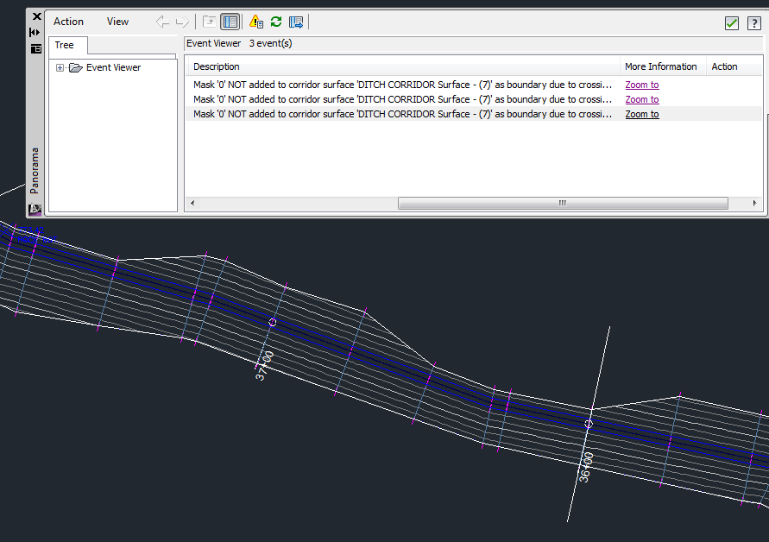Select the Tree tab
Viewport: 769px width, 542px height.
point(65,45)
